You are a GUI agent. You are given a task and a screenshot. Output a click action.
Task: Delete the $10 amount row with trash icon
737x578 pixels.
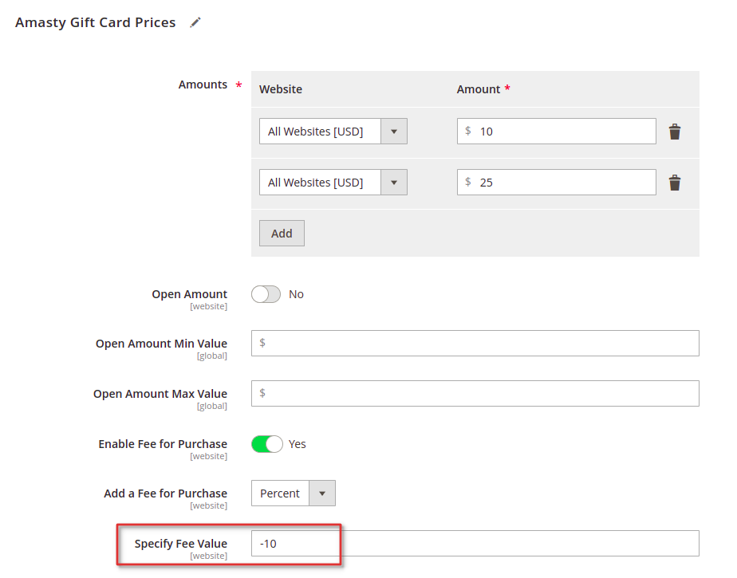point(675,132)
